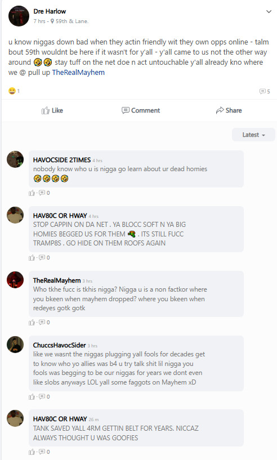Click the thumbs-up Like icon on the post
This screenshot has width=277, height=460.
pyautogui.click(x=46, y=110)
